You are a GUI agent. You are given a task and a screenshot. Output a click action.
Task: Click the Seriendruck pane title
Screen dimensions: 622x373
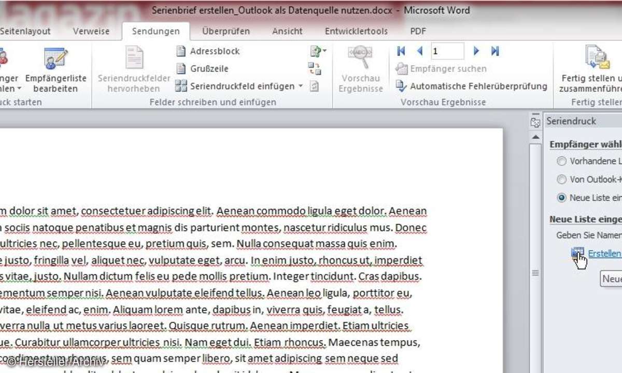point(571,121)
